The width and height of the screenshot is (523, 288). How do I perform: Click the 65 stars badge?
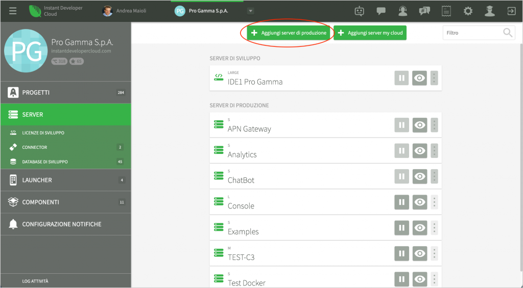[77, 61]
